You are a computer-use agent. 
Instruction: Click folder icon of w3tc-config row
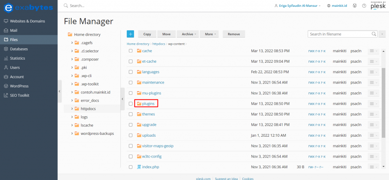click(139, 156)
